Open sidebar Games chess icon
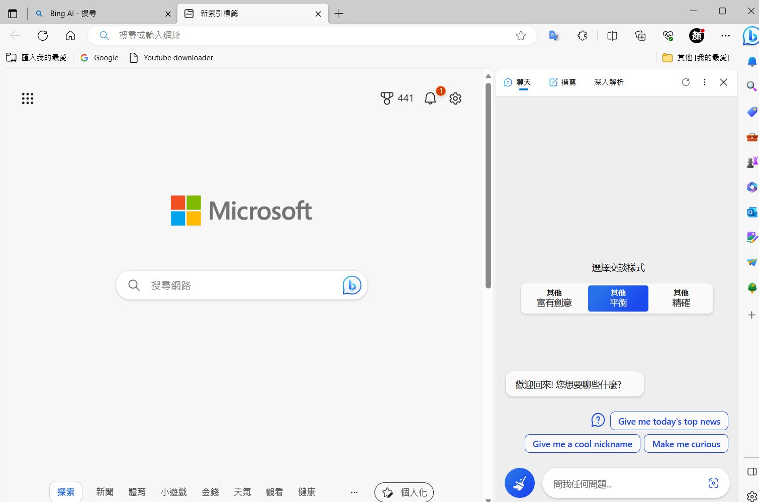Image resolution: width=759 pixels, height=502 pixels. pyautogui.click(x=752, y=162)
